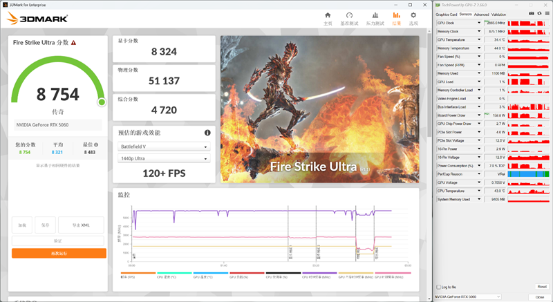Click the GPU-Z app icon in its title bar
Screen dimensions: 553x302
click(438, 5)
